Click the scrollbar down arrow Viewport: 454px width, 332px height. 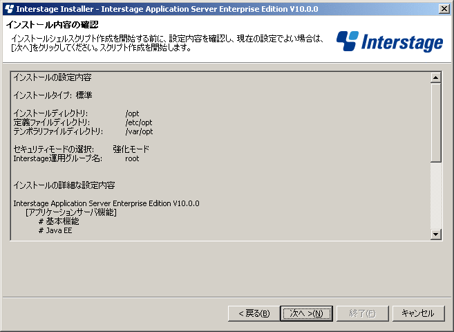(436, 234)
